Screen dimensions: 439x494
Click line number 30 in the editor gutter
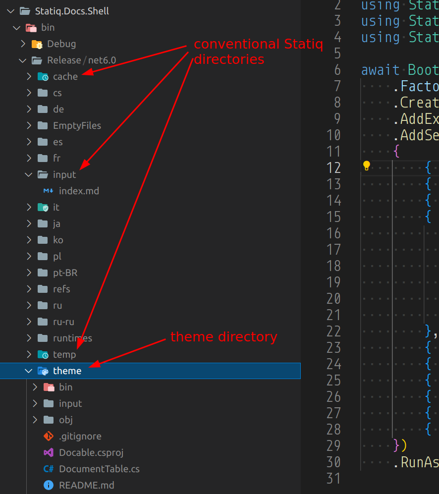(x=334, y=462)
